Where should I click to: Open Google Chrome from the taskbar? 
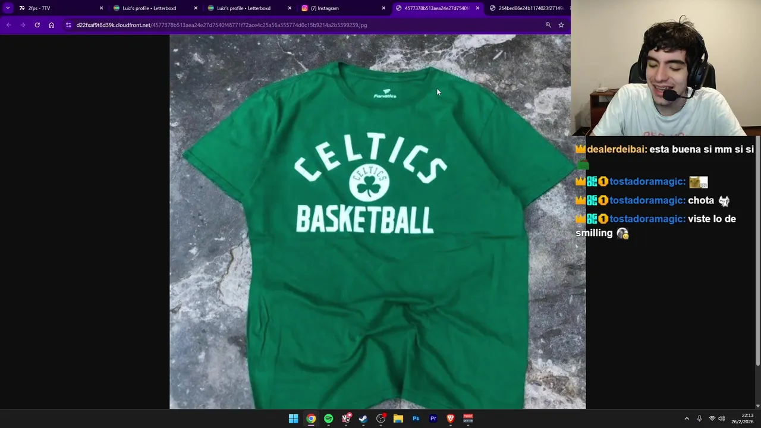coord(311,418)
